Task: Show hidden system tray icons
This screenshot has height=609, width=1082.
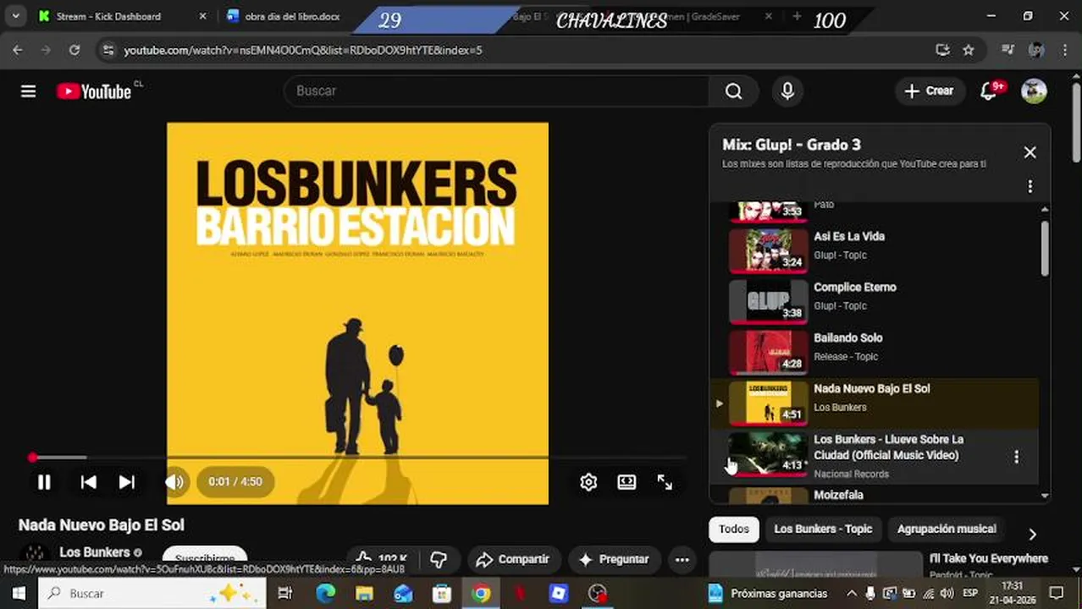Action: [851, 593]
